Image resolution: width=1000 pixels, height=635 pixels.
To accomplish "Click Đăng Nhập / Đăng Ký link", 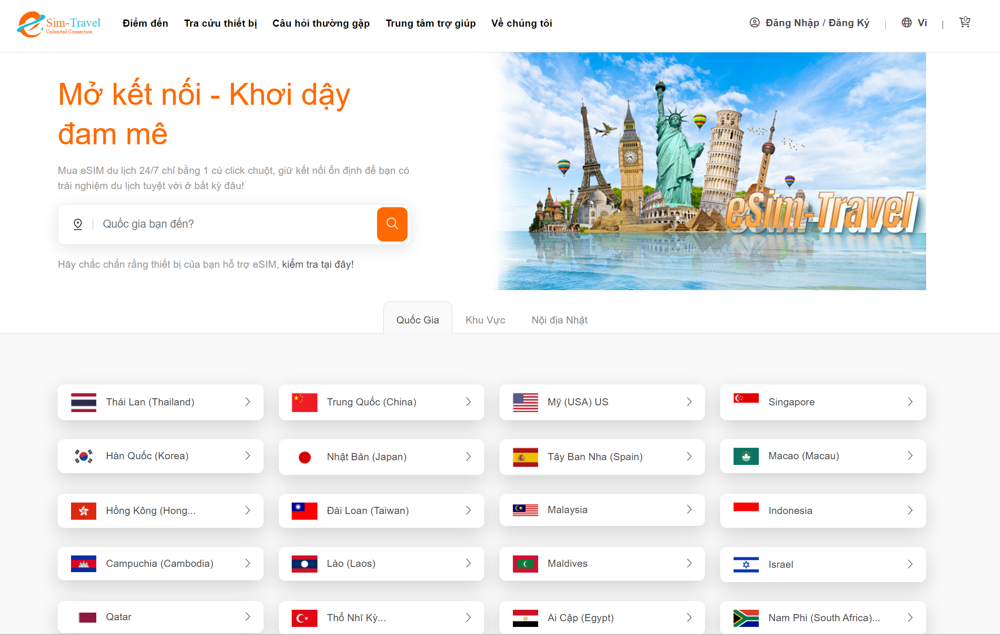I will (817, 23).
